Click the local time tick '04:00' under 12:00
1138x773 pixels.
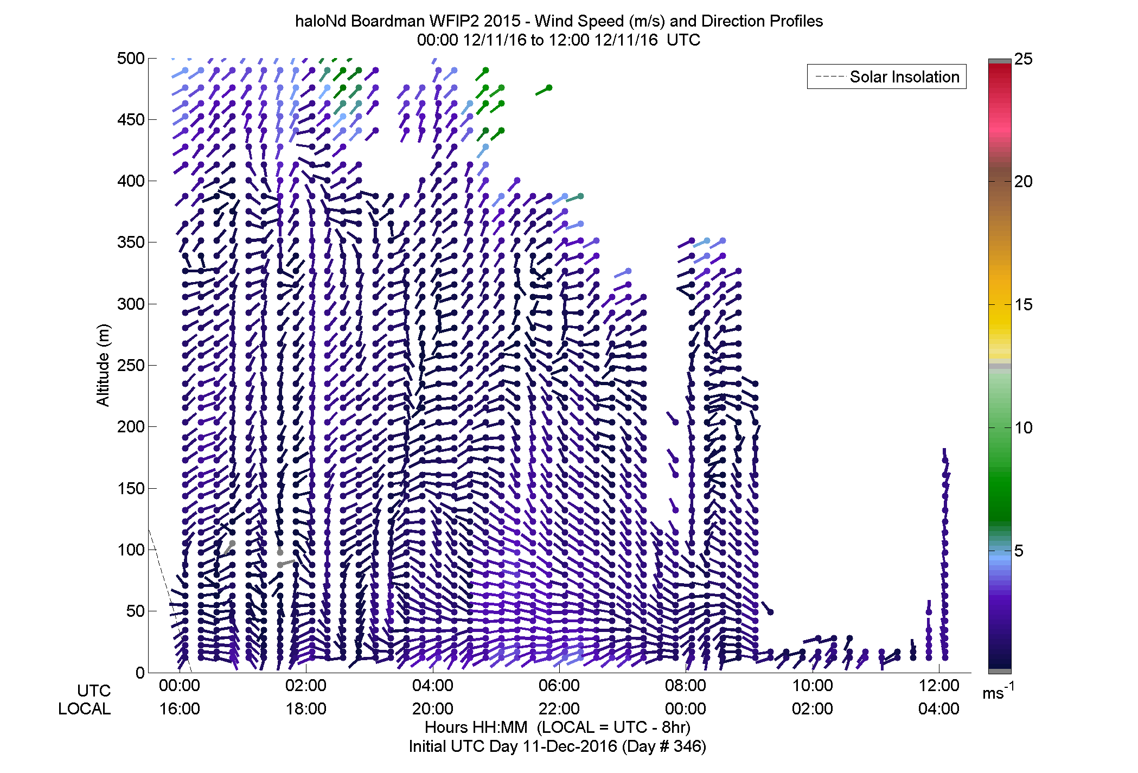point(939,709)
